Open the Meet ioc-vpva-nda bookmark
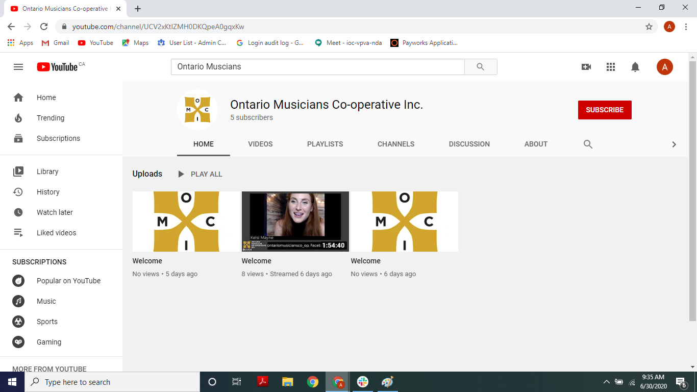 click(348, 43)
